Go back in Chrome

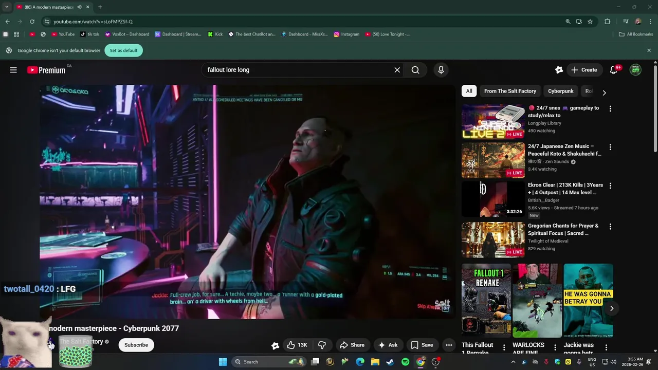click(x=7, y=22)
